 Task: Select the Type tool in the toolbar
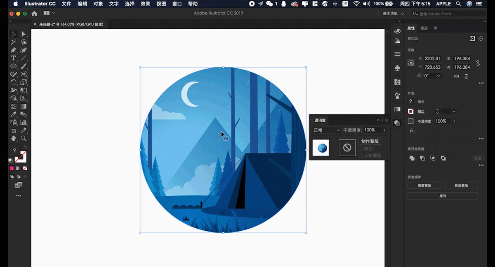click(x=13, y=58)
